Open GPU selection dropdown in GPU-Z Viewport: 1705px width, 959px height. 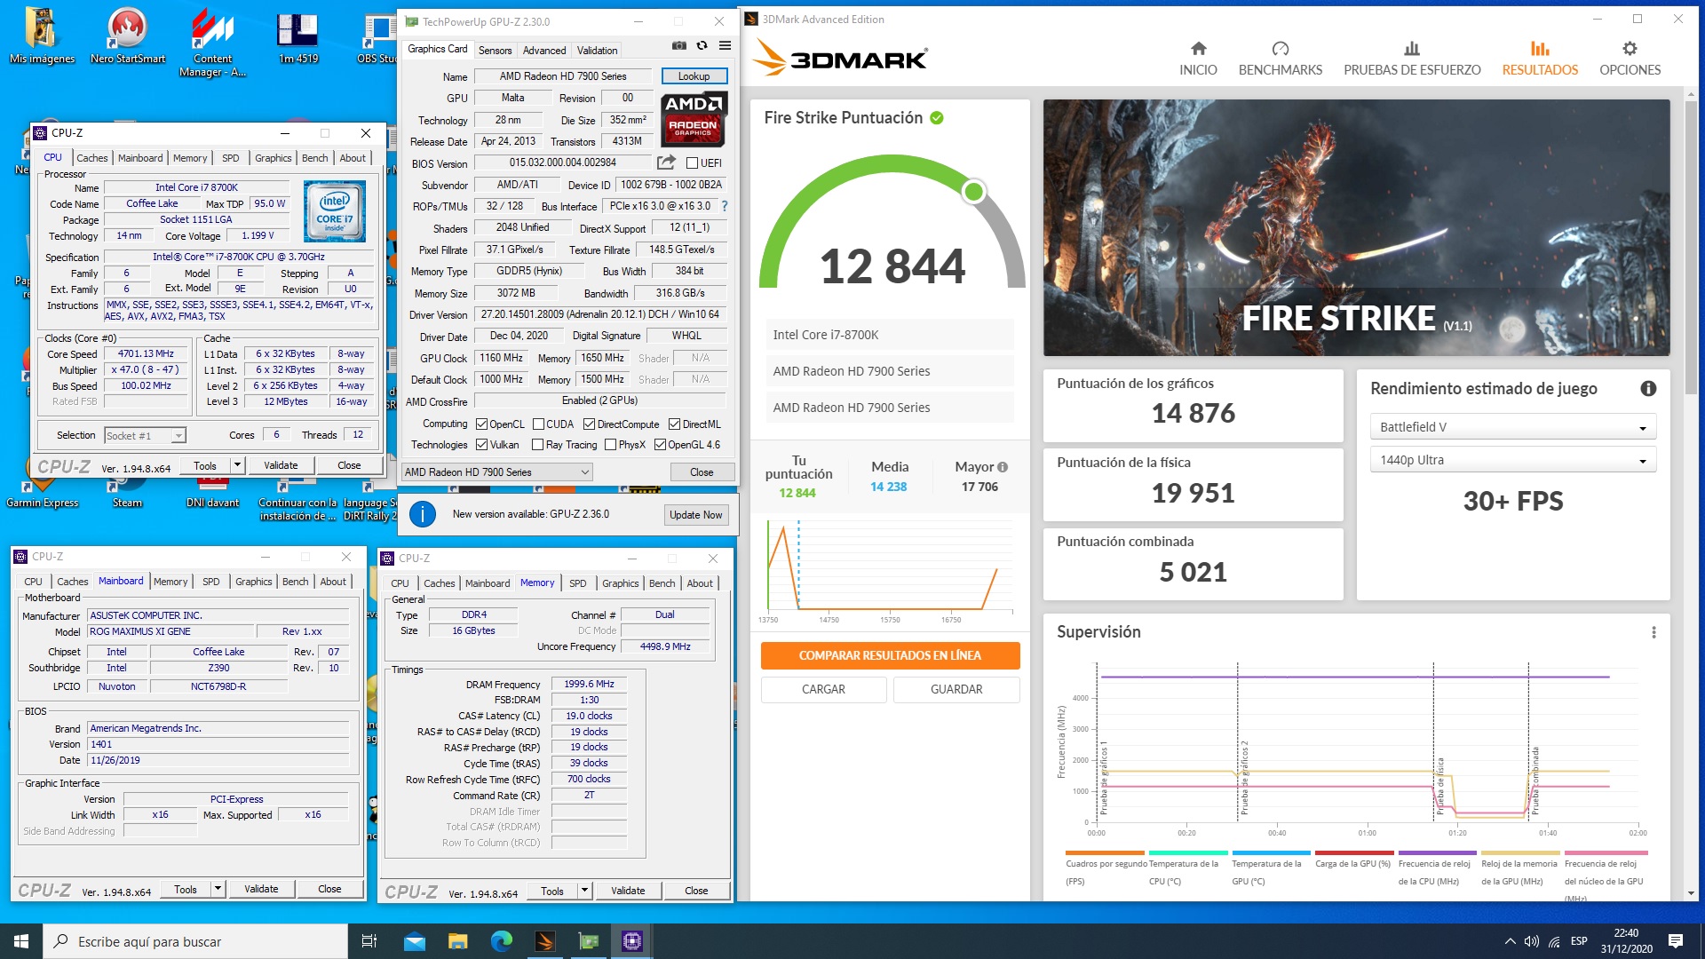pyautogui.click(x=497, y=472)
